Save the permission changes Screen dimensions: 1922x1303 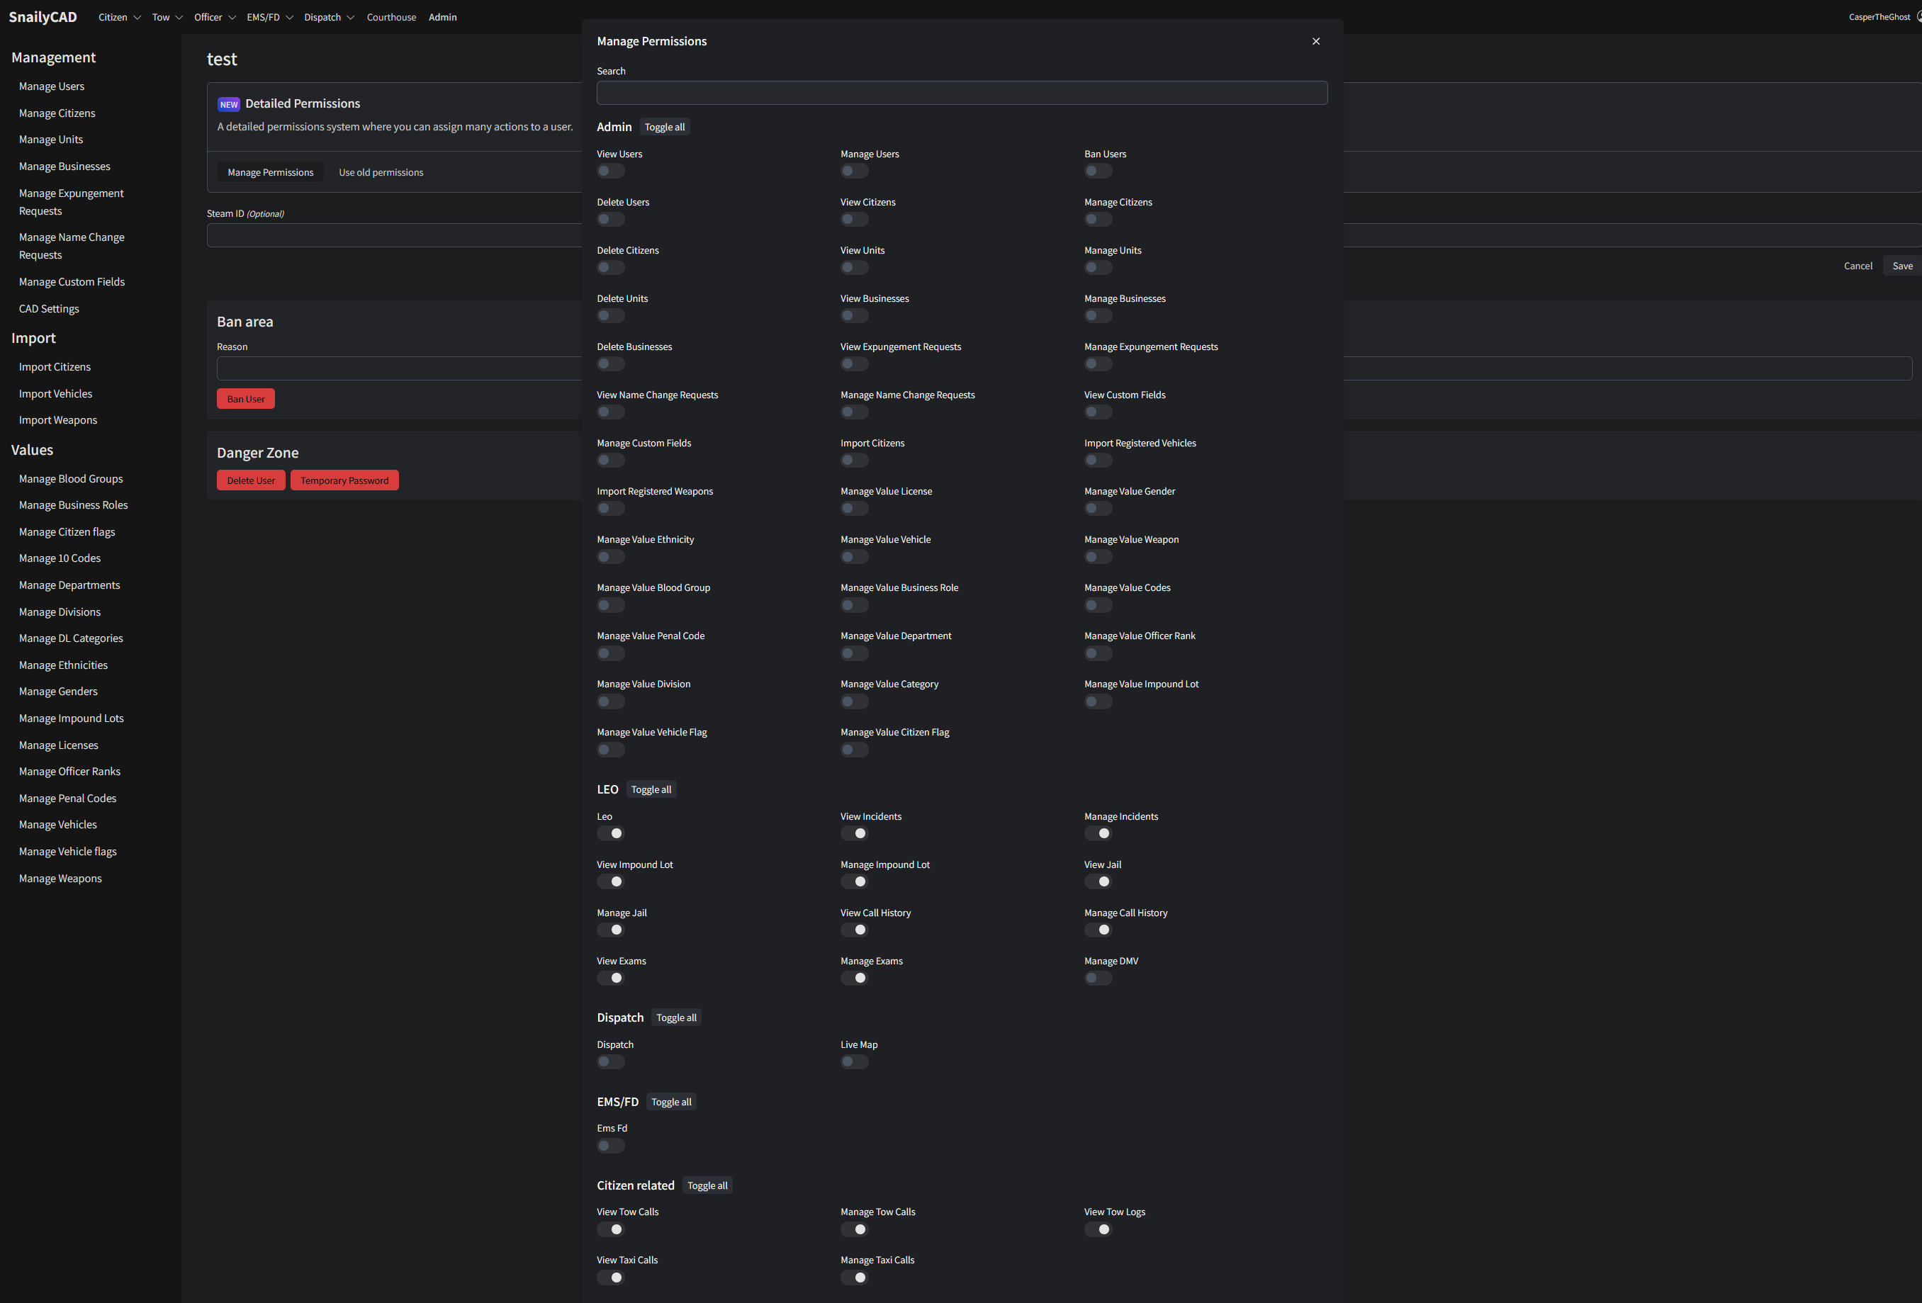[x=1903, y=266]
